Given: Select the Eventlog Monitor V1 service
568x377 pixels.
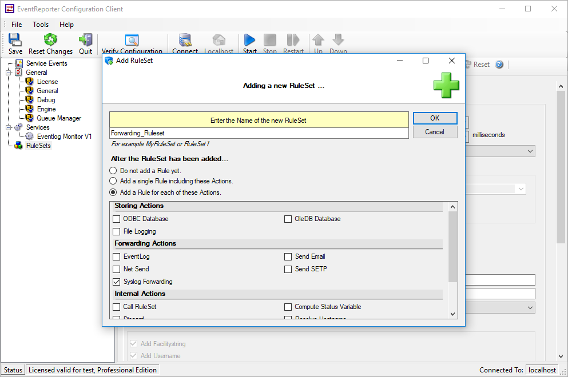Looking at the screenshot, I should pyautogui.click(x=64, y=136).
